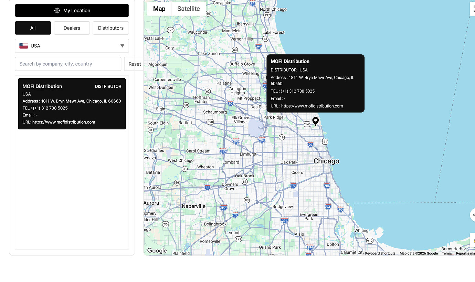Click the Oak Park label on map
The width and height of the screenshot is (475, 282).
[x=289, y=162]
